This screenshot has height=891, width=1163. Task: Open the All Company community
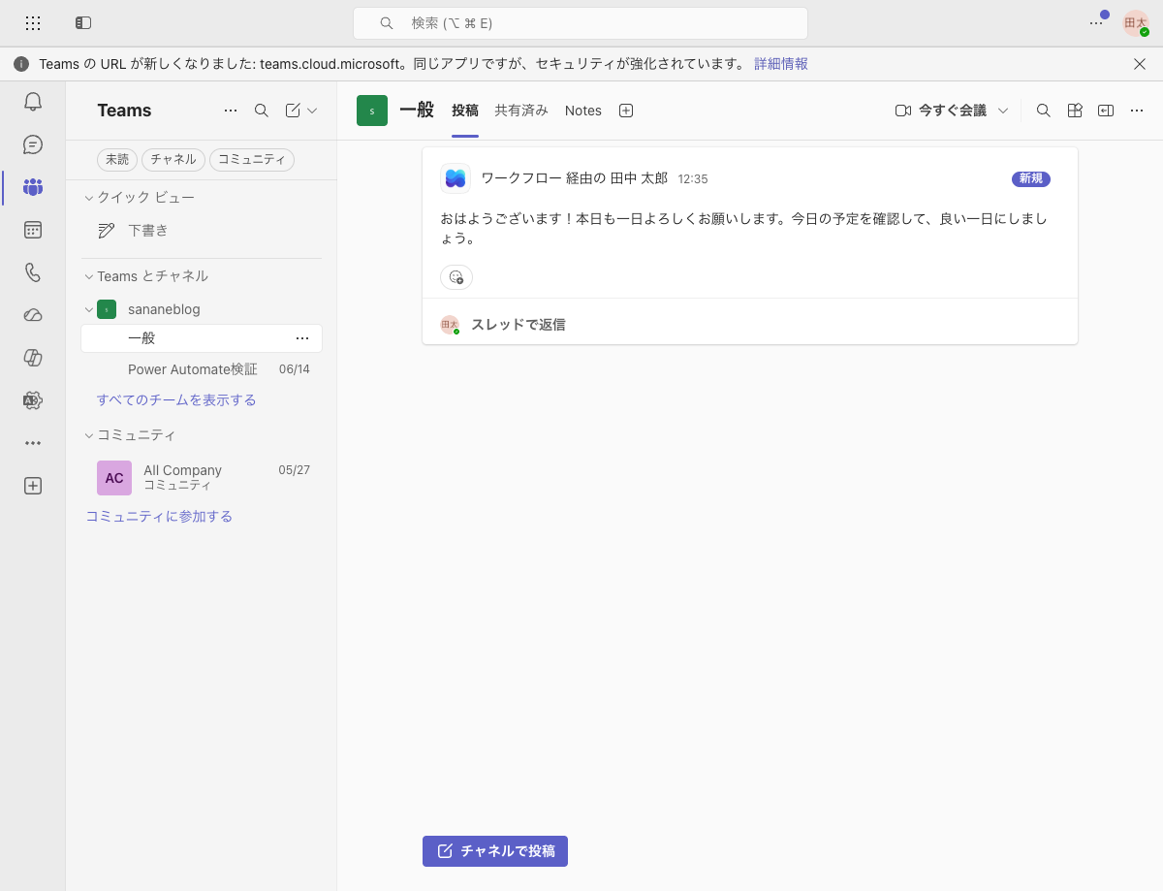[x=202, y=477]
